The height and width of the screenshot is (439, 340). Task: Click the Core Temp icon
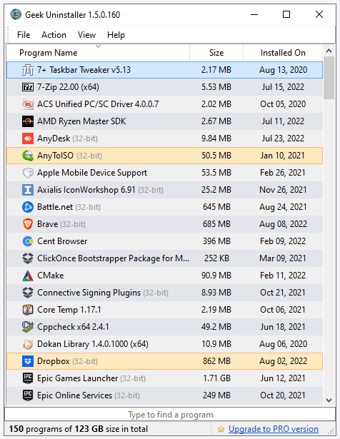[x=28, y=310]
